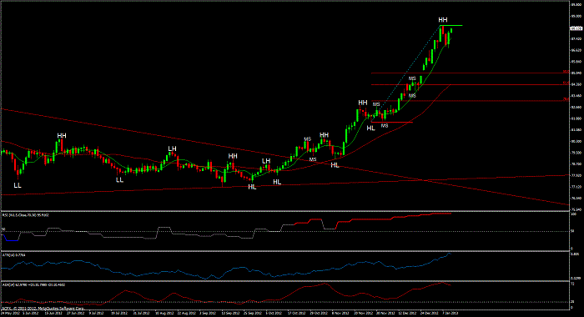Click the 3 Sep 2012 date on the time axis
Viewport: 584px width, 317px height.
tap(207, 314)
